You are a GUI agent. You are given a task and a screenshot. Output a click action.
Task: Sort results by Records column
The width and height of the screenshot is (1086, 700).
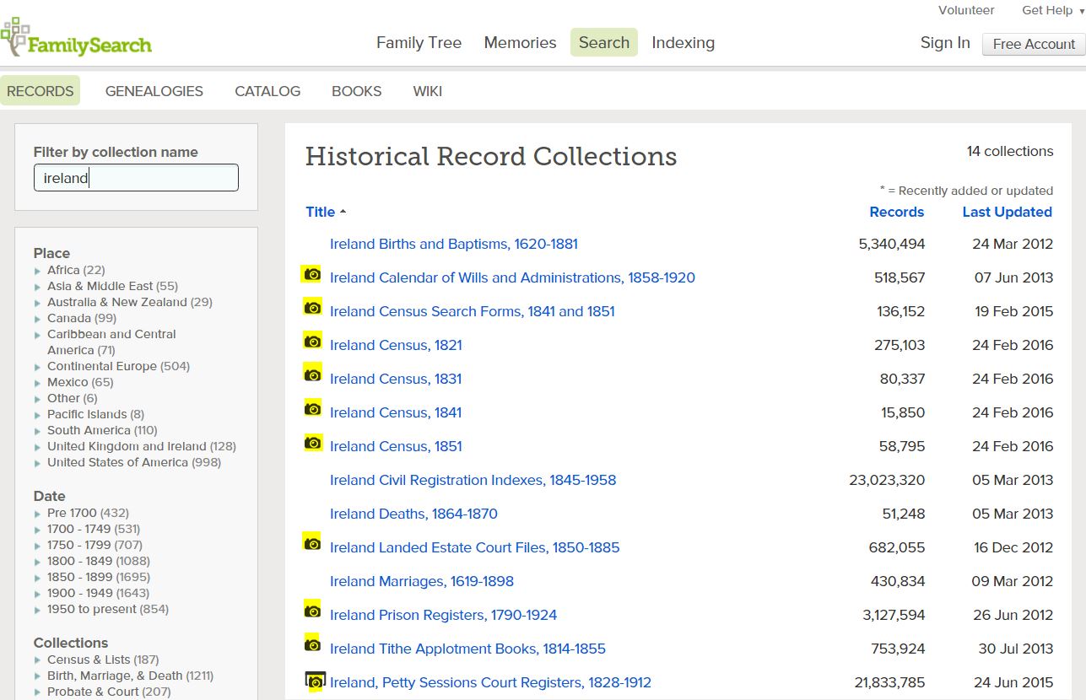point(897,212)
